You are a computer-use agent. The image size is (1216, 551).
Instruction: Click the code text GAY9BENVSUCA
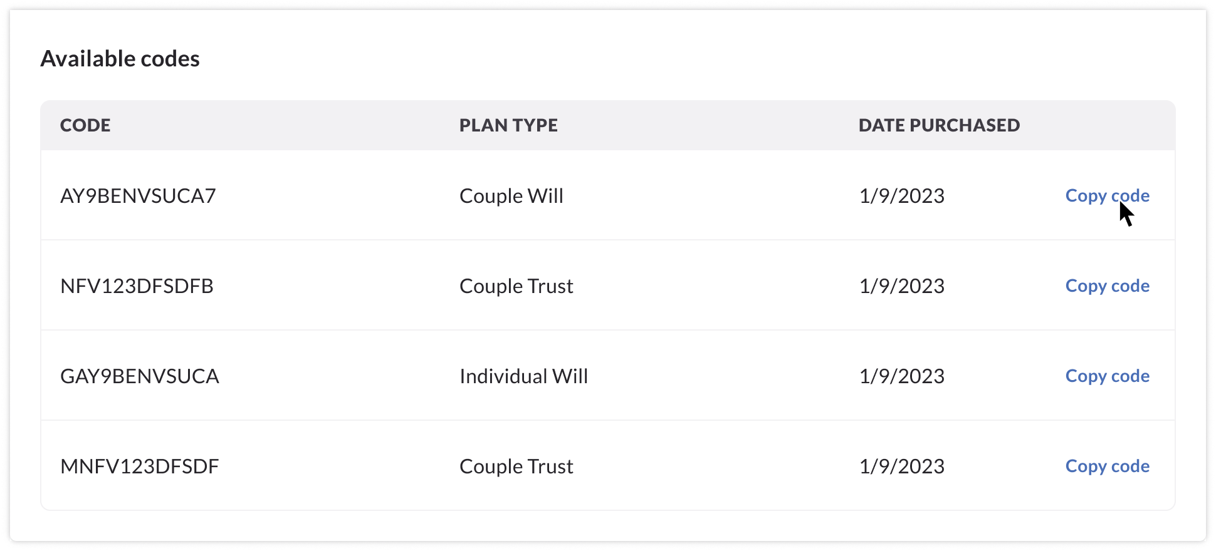pos(140,376)
